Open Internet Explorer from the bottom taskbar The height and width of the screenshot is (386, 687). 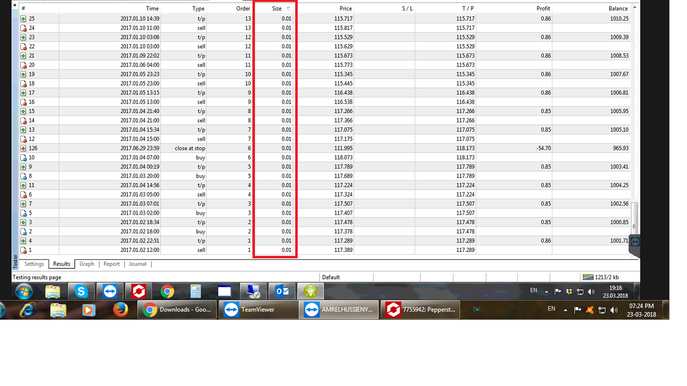[x=27, y=310]
